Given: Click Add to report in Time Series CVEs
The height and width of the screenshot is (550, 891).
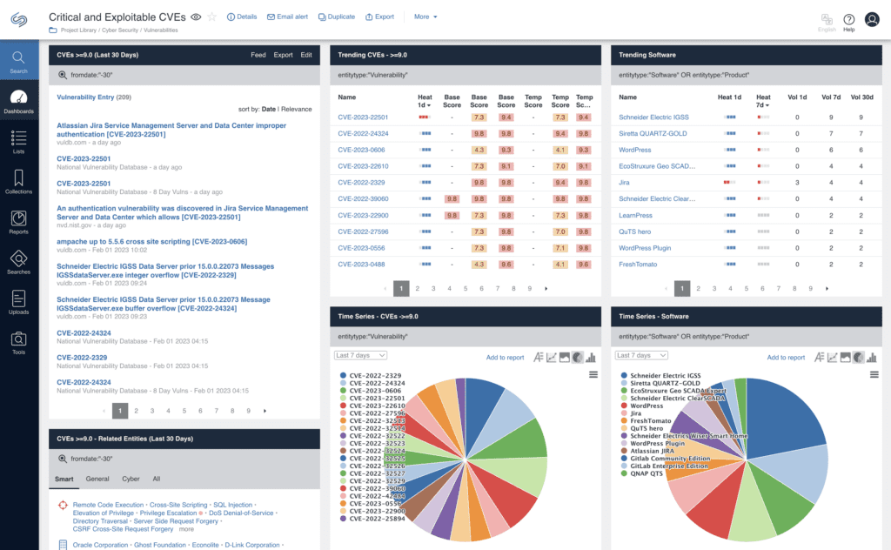Looking at the screenshot, I should pyautogui.click(x=505, y=358).
